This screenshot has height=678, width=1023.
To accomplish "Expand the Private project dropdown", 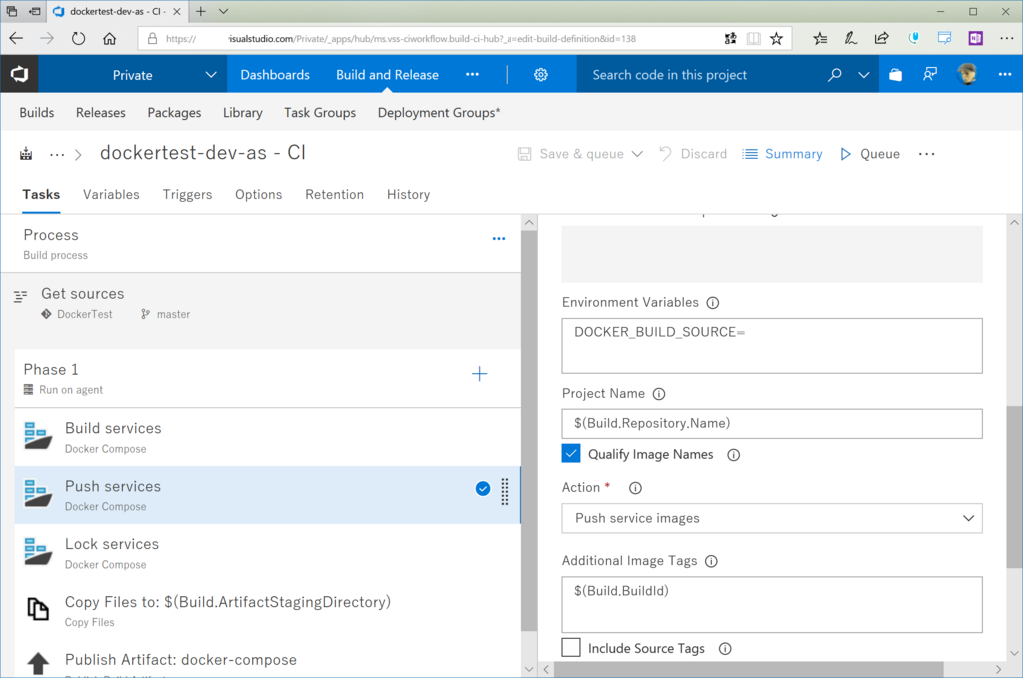I will 211,74.
